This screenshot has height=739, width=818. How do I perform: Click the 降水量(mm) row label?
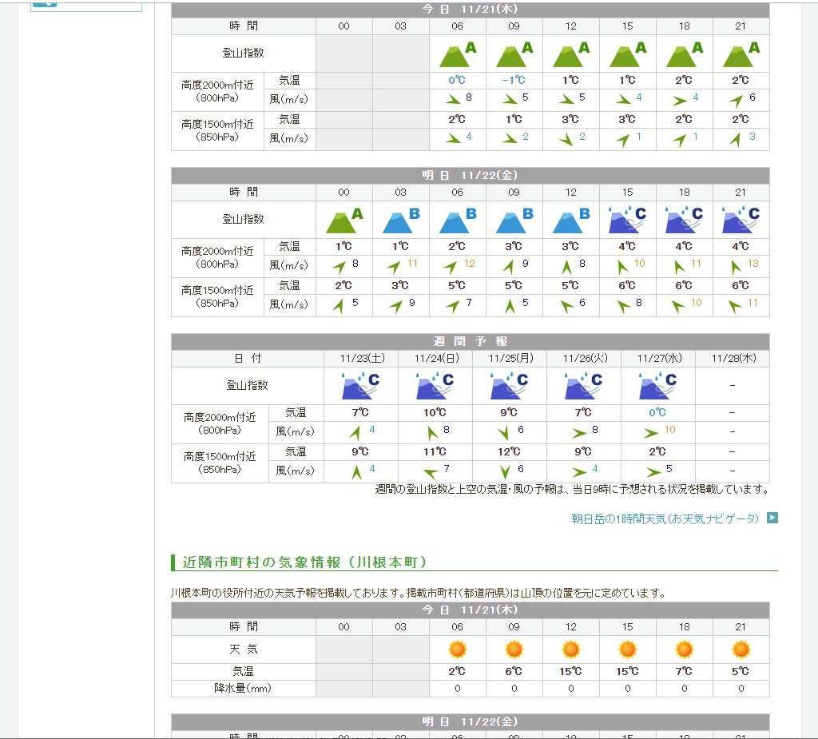click(x=243, y=688)
